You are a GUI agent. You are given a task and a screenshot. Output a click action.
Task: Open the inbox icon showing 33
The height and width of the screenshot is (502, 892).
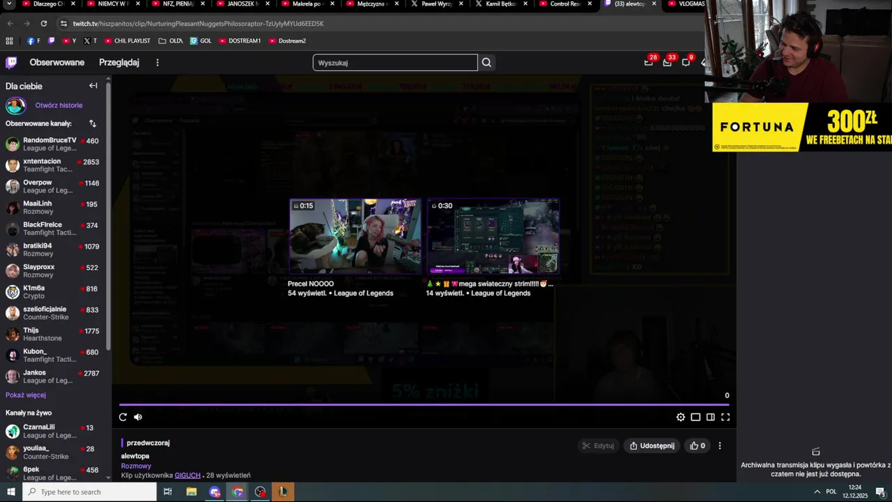[x=668, y=62]
